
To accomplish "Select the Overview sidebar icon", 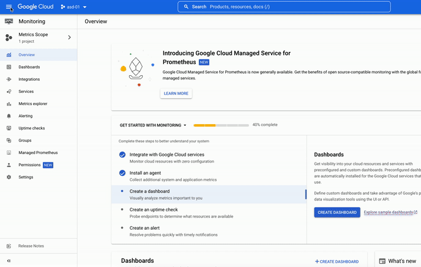I will click(9, 55).
